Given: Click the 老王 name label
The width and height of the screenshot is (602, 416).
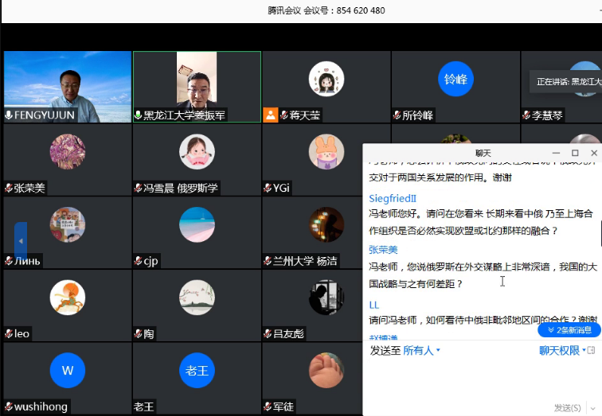Looking at the screenshot, I should click(143, 406).
